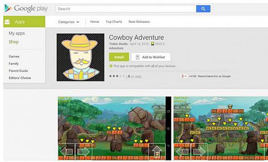Open the New Releases tab
The width and height of the screenshot is (268, 162).
(139, 22)
